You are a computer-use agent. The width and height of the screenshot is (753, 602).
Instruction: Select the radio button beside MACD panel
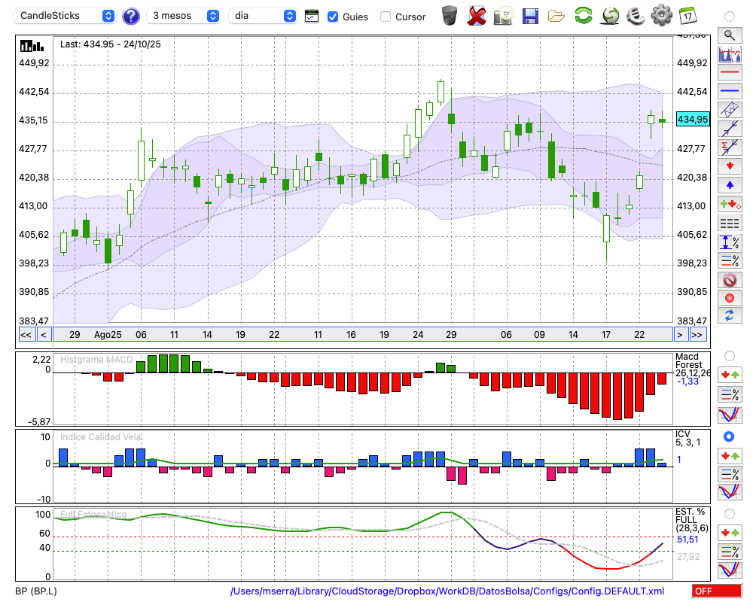tap(729, 355)
